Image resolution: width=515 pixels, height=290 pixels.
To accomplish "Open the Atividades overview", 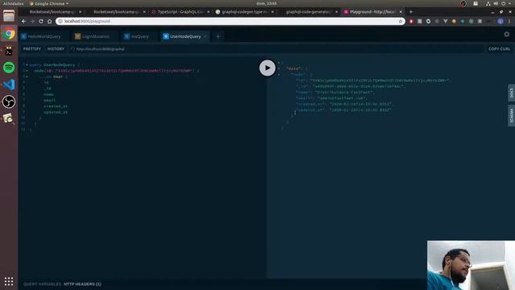I will 13,3.
